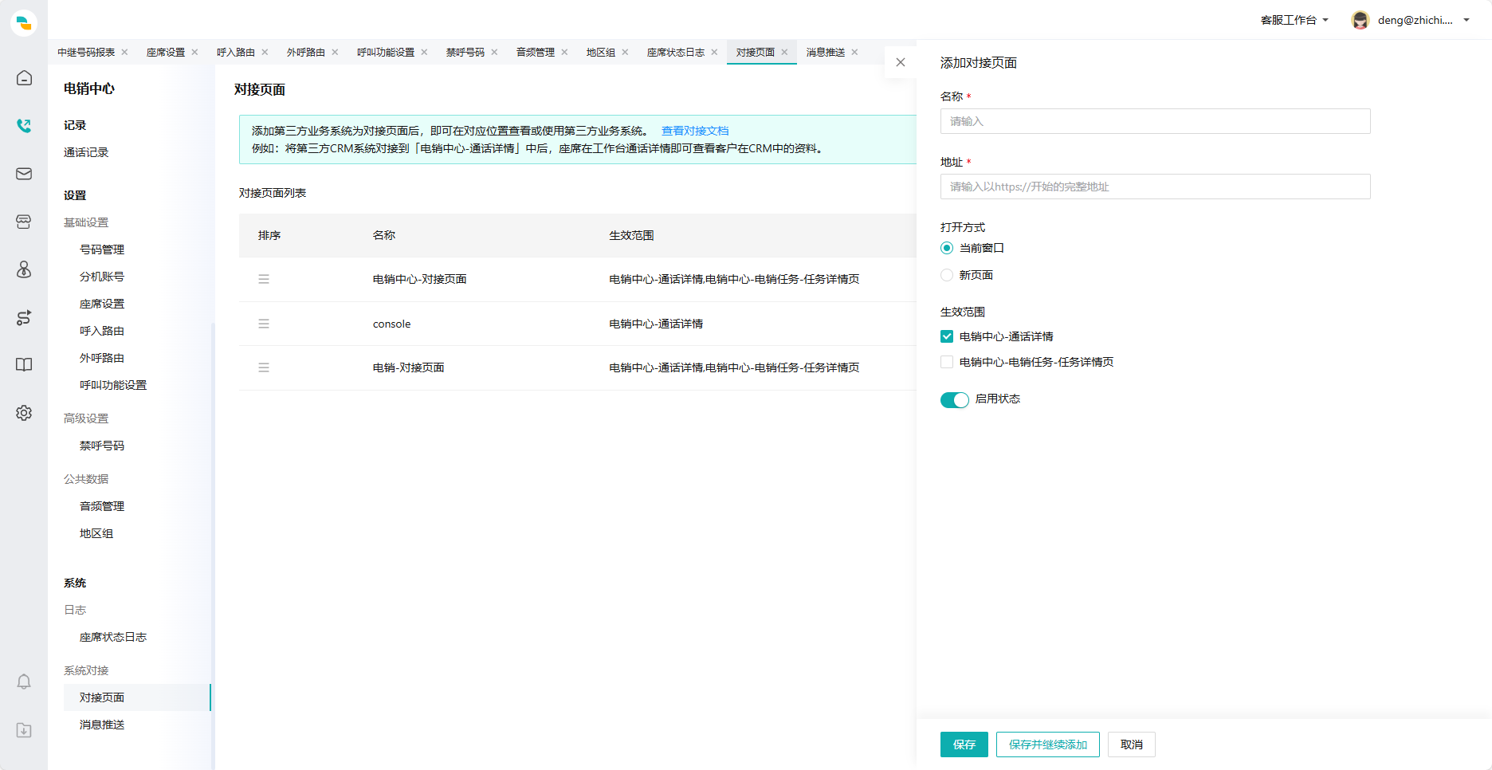
Task: Select the 新页面 radio option
Action: point(947,275)
